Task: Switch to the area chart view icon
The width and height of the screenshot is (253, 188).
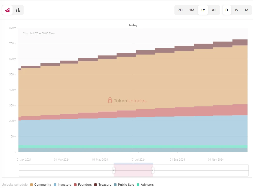Action: [7, 10]
